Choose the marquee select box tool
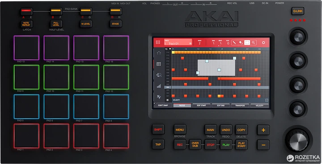The width and height of the screenshot is (322, 164). point(247,43)
